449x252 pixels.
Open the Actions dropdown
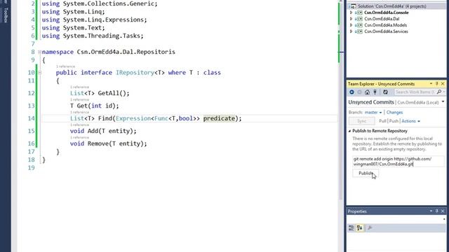410,121
